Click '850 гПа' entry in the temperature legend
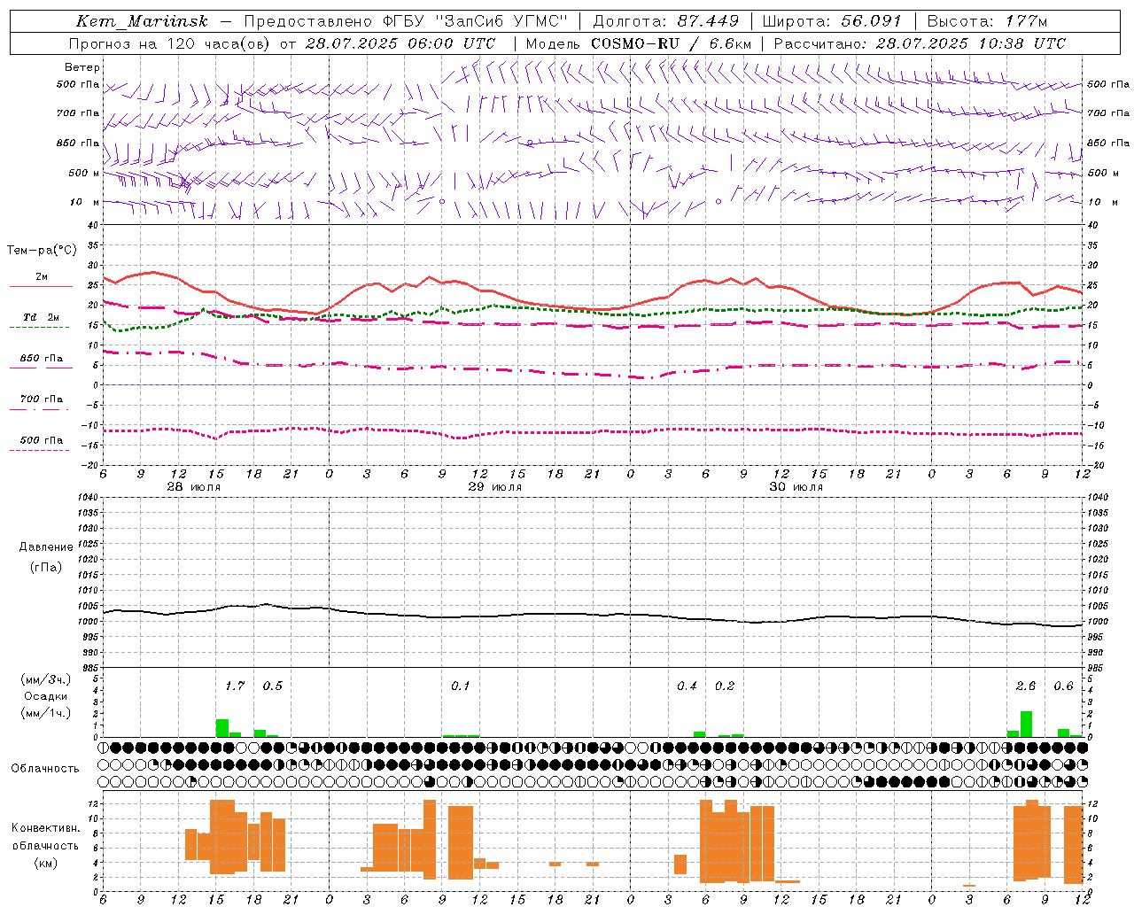The width and height of the screenshot is (1134, 907). [41, 359]
